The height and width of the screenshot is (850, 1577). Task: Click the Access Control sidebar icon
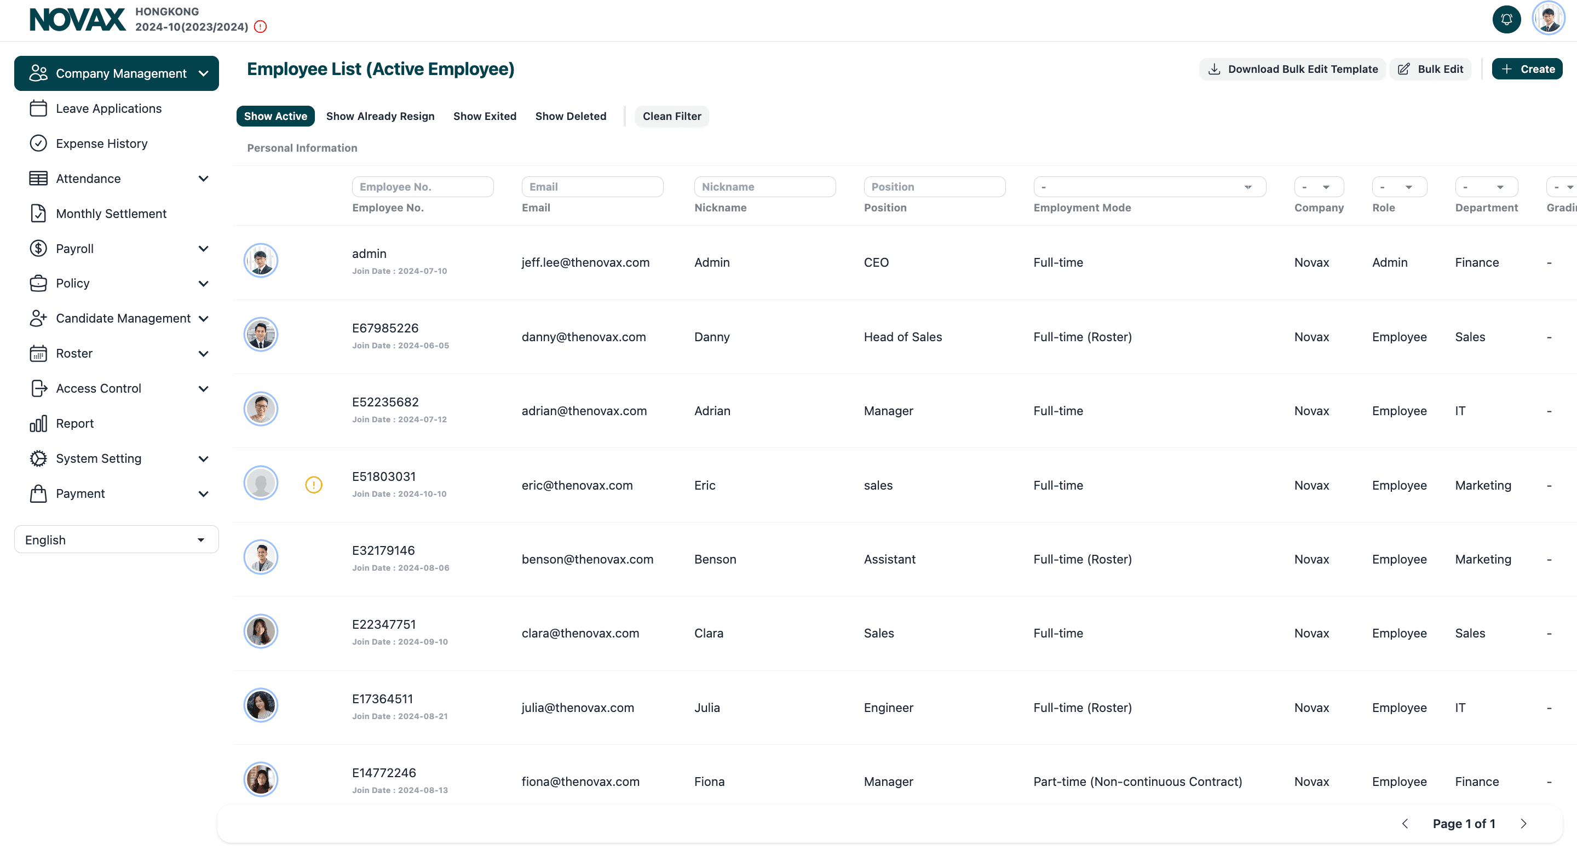39,387
